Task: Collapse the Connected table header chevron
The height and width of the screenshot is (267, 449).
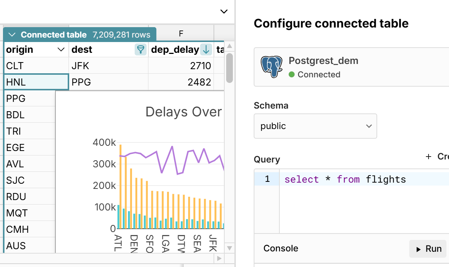Action: 12,35
